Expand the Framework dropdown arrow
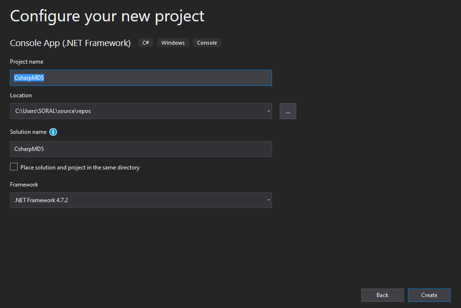Viewport: 461px width, 308px height. pos(269,200)
